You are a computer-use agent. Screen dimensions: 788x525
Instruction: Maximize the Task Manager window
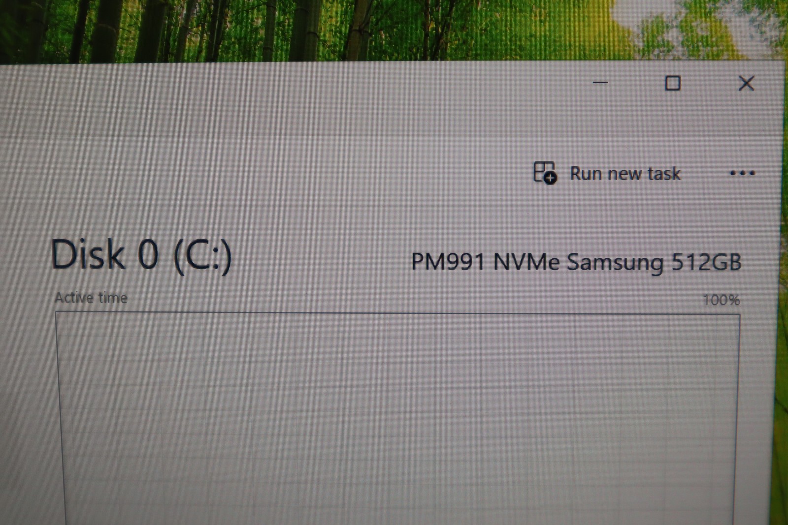coord(673,83)
